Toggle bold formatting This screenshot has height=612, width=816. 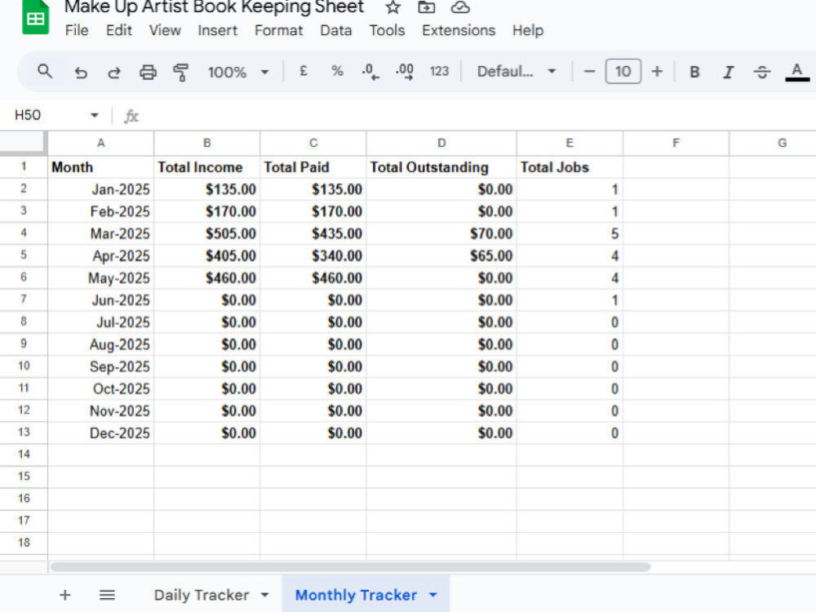tap(694, 72)
